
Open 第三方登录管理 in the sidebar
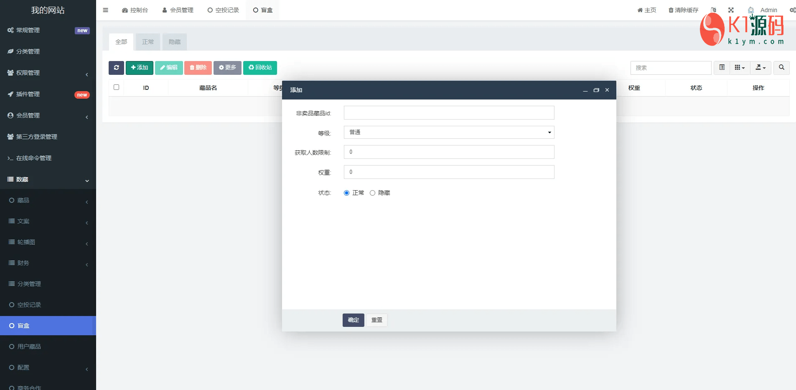tap(48, 137)
